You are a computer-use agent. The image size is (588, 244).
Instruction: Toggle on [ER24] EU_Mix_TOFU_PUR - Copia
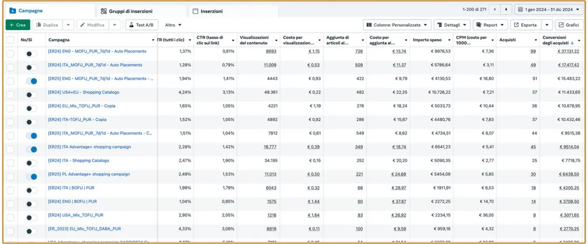[x=31, y=109]
